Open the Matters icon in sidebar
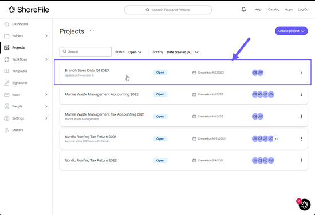Viewport: 315px width, 215px height. (x=7, y=130)
